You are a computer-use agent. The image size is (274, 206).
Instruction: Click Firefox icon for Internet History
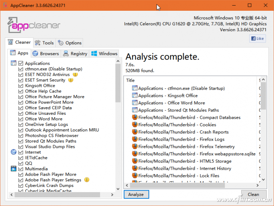(x=135, y=168)
